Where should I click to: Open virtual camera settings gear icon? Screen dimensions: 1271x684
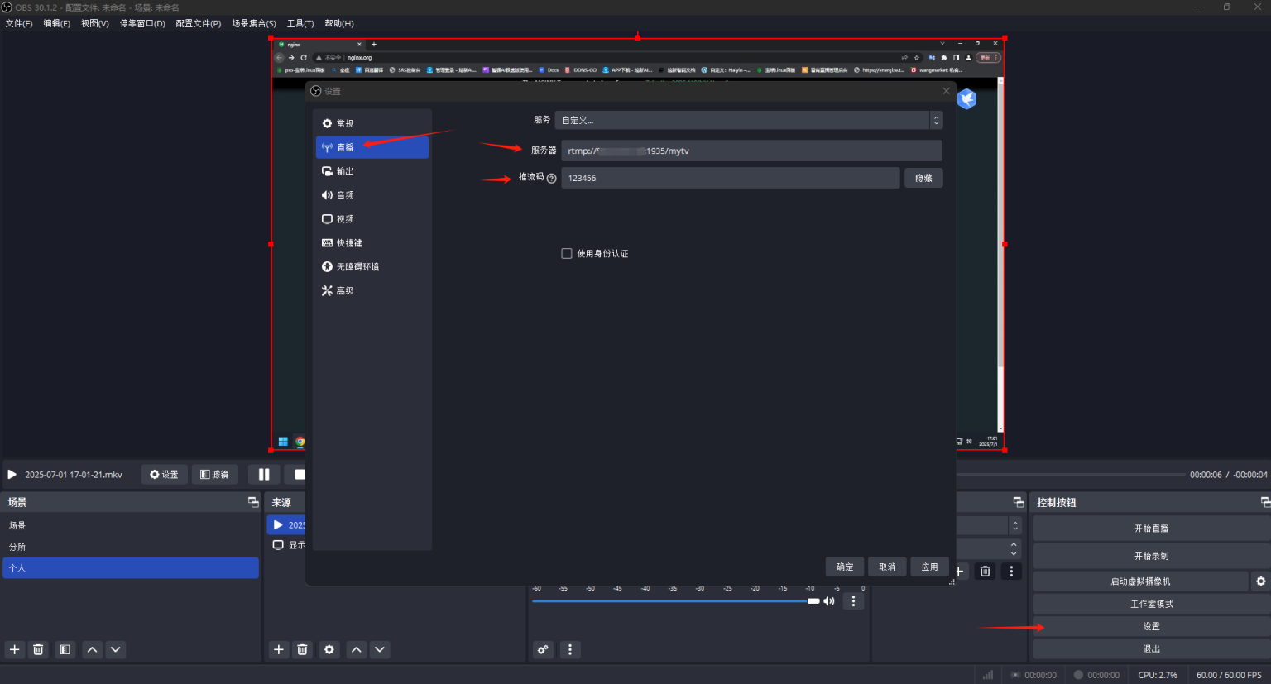point(1260,581)
